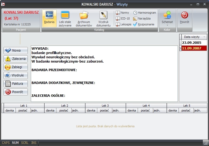
Task: Create a new visit with Nowa button
Action: pyautogui.click(x=16, y=51)
